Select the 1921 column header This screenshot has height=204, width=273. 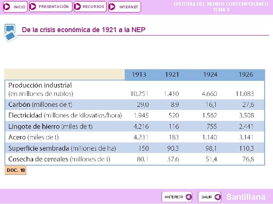coord(172,74)
